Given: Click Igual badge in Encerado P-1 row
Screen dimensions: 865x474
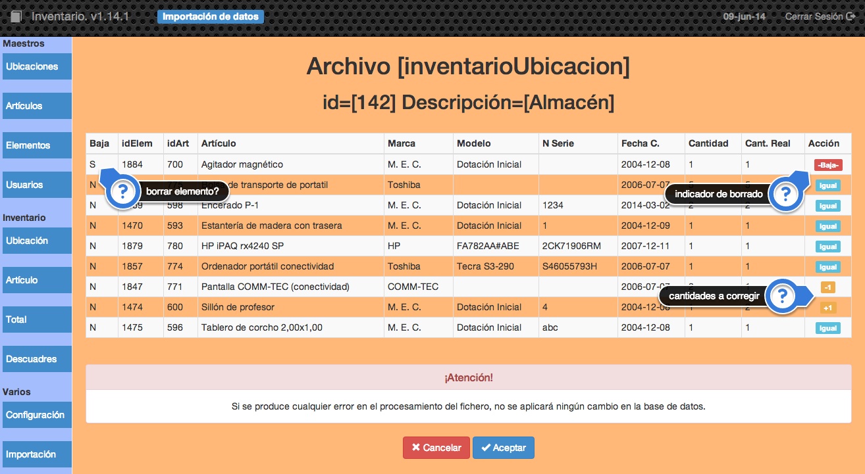Looking at the screenshot, I should (x=827, y=206).
